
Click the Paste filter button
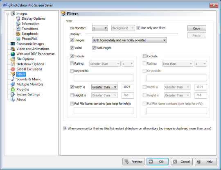pos(196,35)
